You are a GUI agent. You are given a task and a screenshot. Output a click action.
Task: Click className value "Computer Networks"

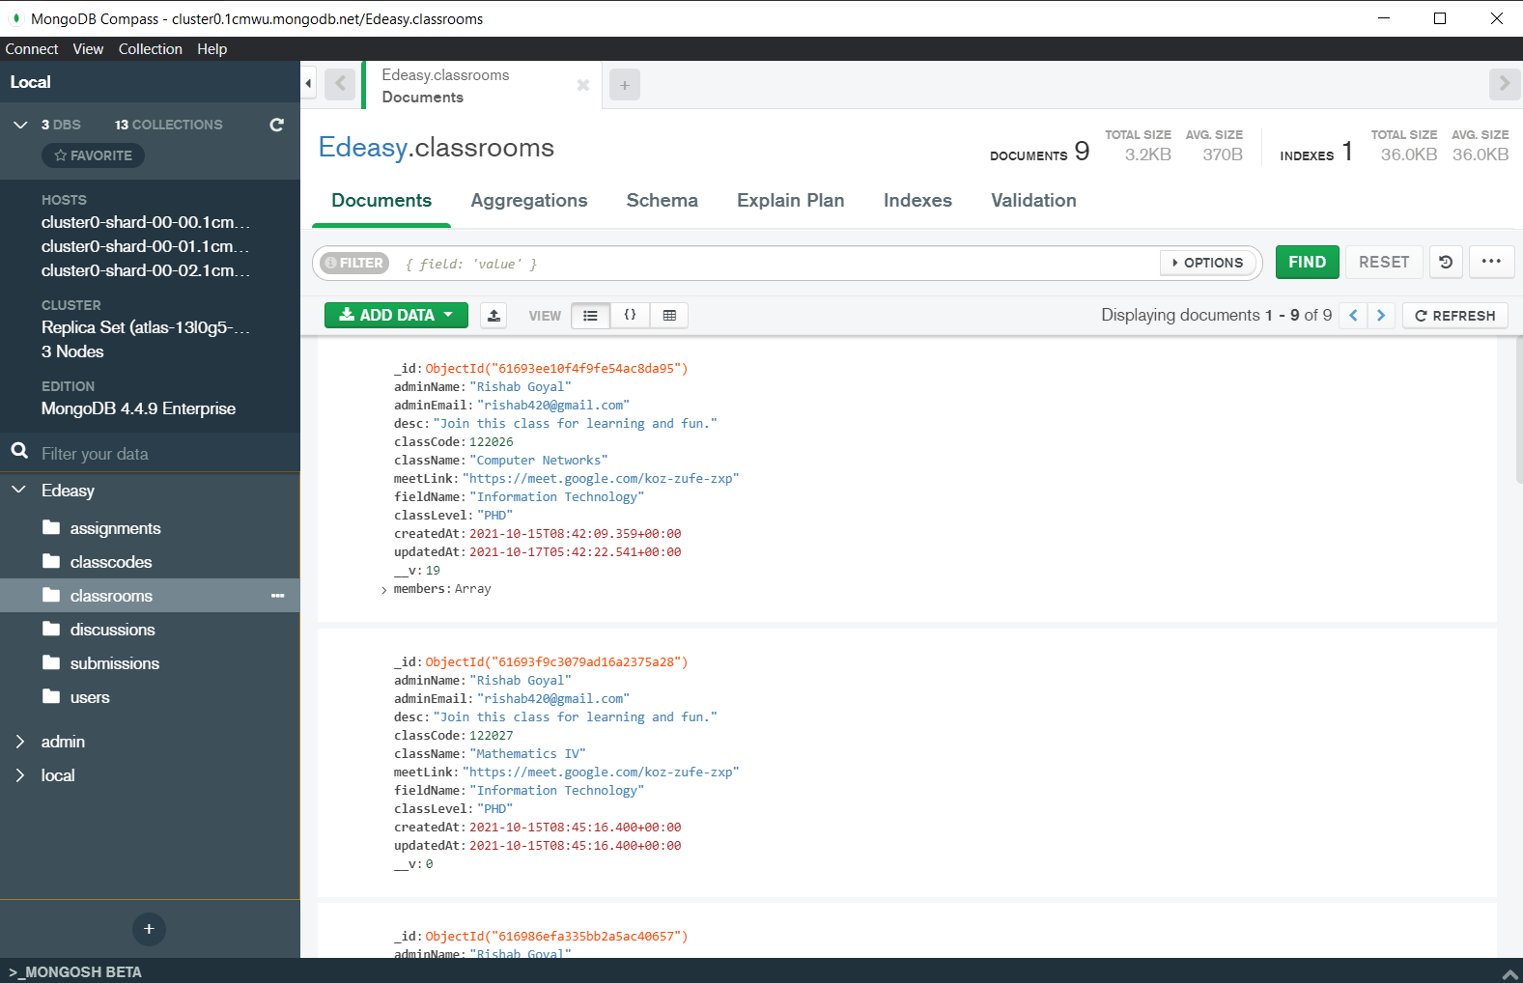pyautogui.click(x=538, y=461)
